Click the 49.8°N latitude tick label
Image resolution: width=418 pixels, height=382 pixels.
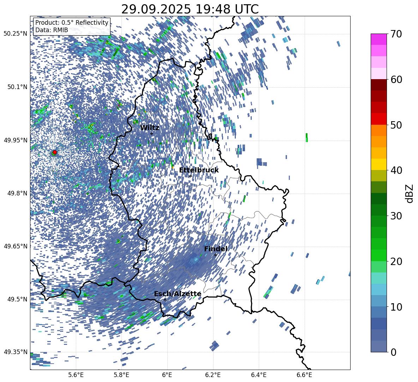[17, 193]
